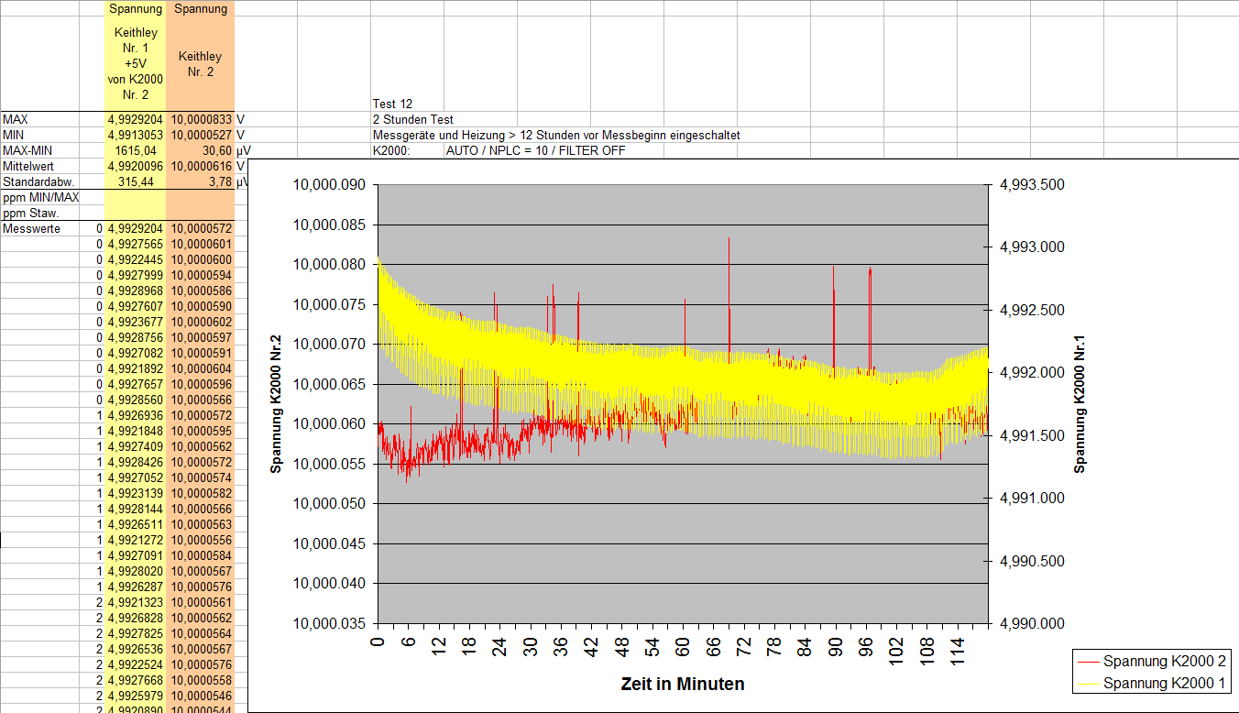Click the "ppm MIN/MAX" label cell

(41, 197)
